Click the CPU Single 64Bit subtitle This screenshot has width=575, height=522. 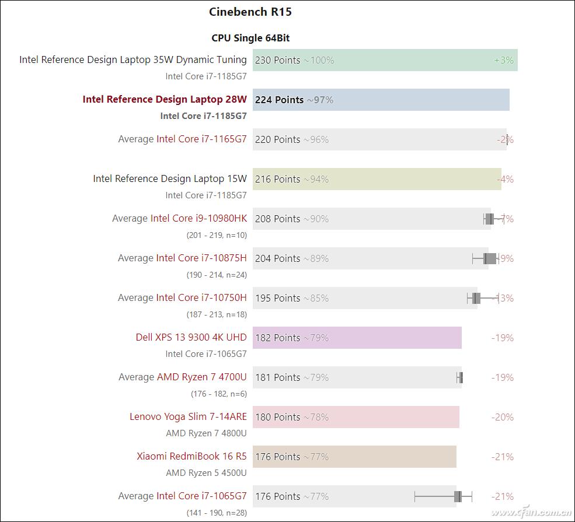[250, 38]
